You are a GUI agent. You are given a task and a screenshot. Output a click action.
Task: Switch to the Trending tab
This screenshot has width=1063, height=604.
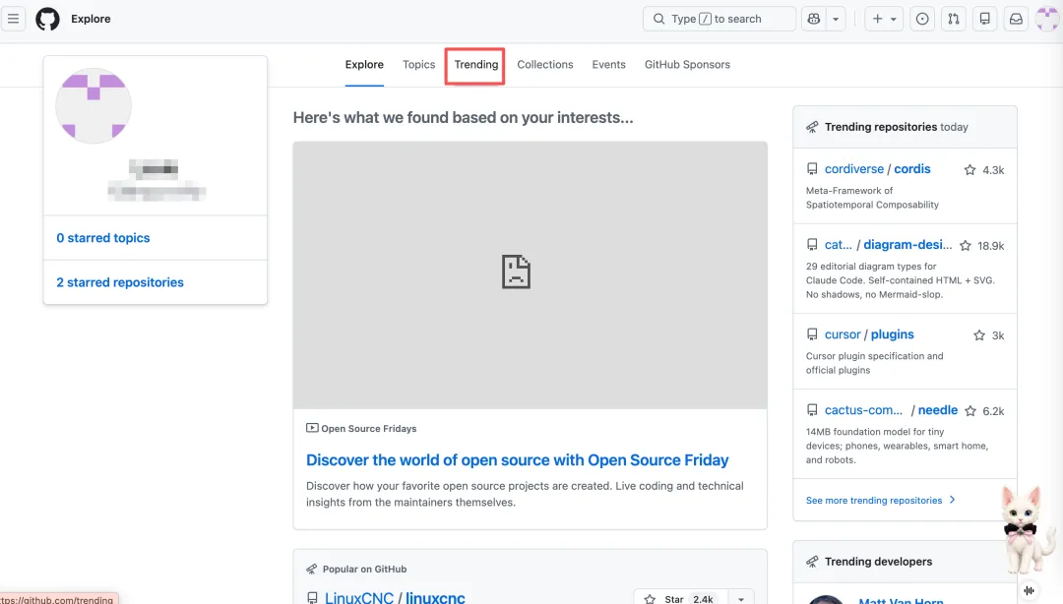point(476,64)
